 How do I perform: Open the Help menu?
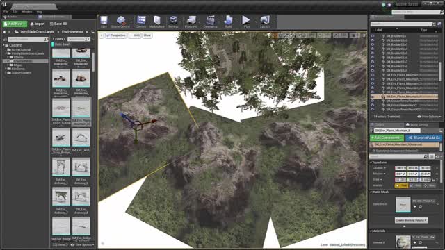40,12
